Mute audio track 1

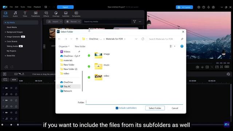[x=11, y=94]
